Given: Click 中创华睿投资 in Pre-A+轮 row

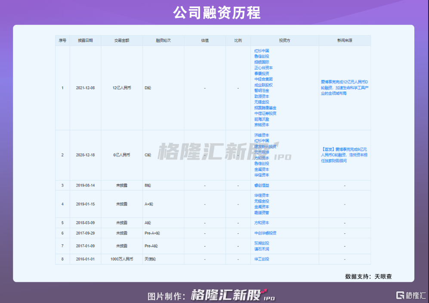Looking at the screenshot, I should [265, 233].
